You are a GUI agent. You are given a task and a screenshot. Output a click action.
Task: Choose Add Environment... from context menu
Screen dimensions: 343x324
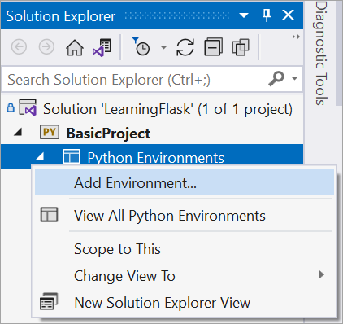point(185,182)
